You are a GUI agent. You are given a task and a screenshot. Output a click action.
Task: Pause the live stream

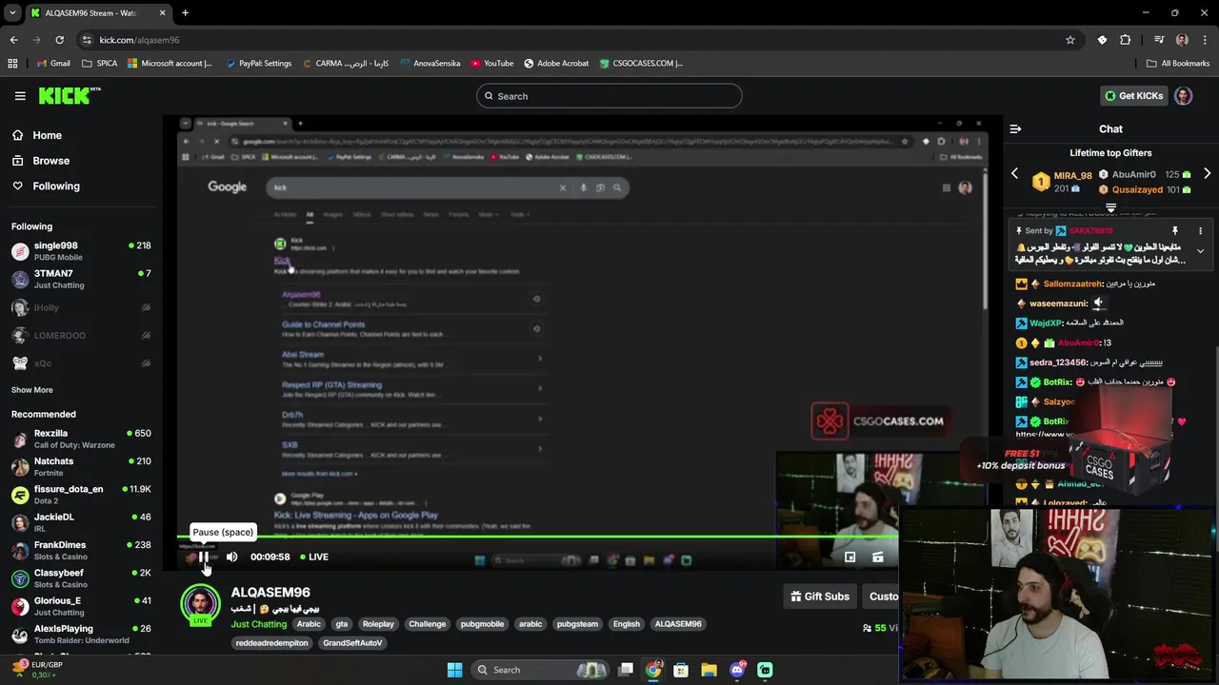coord(203,557)
